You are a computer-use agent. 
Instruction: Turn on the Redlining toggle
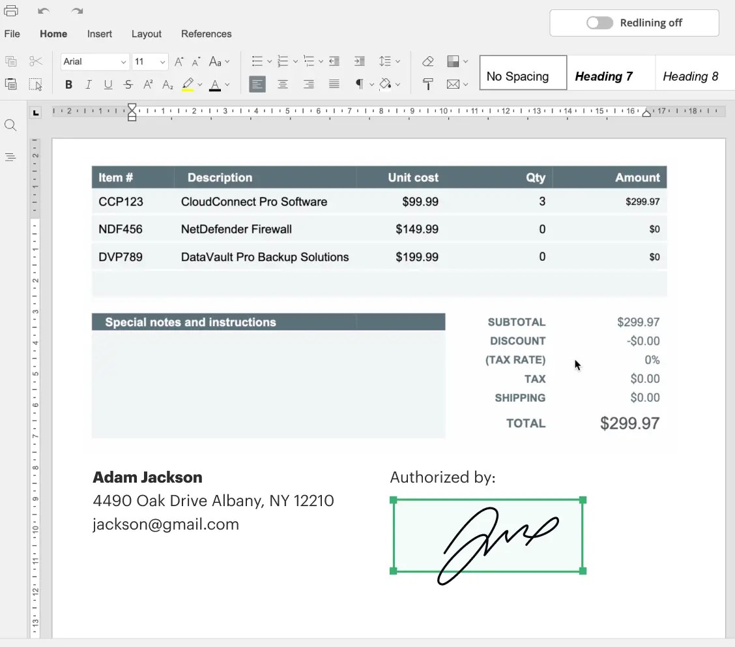[599, 22]
